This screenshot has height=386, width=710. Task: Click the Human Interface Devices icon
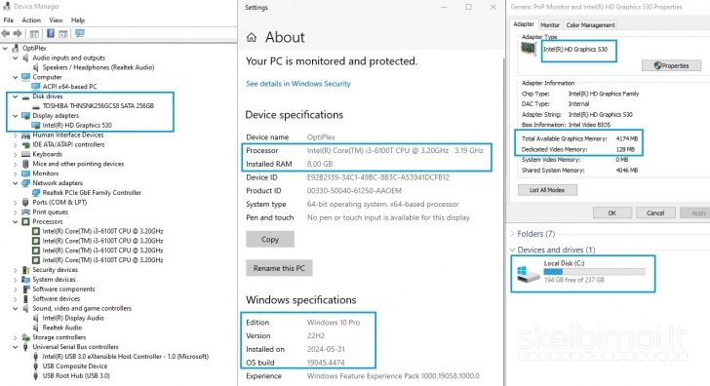coord(25,135)
